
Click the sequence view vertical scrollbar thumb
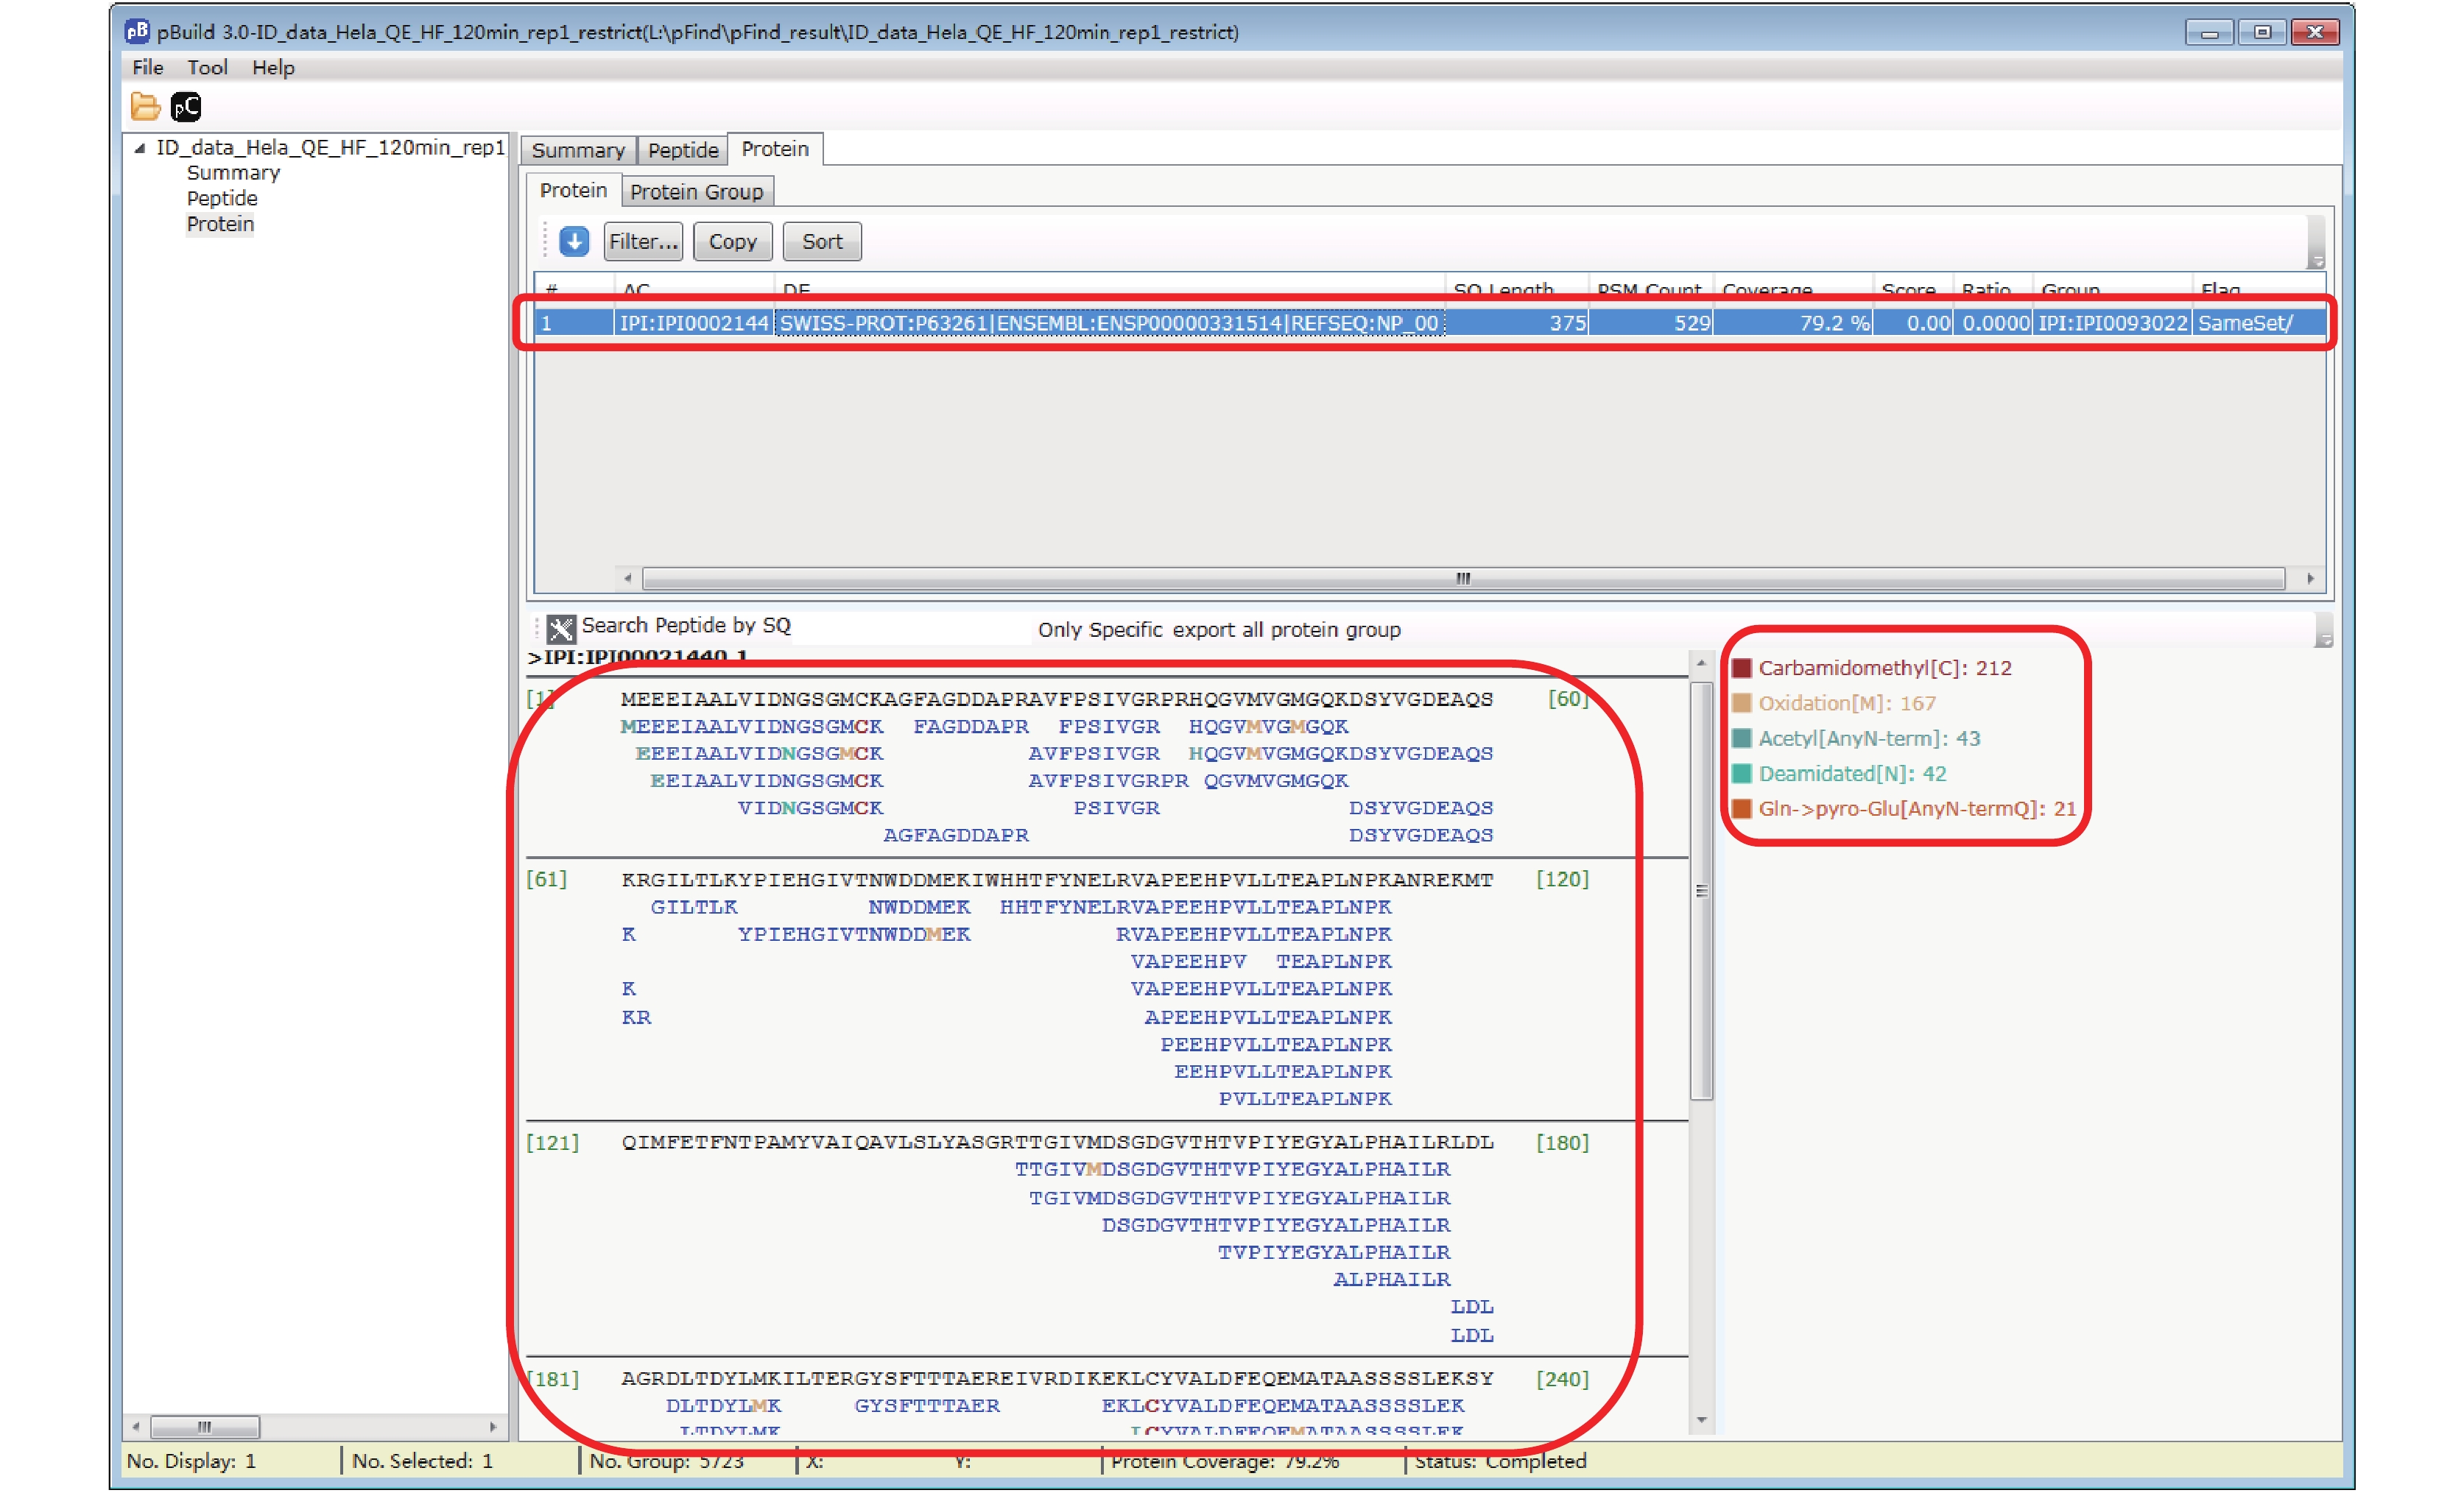click(x=1701, y=890)
